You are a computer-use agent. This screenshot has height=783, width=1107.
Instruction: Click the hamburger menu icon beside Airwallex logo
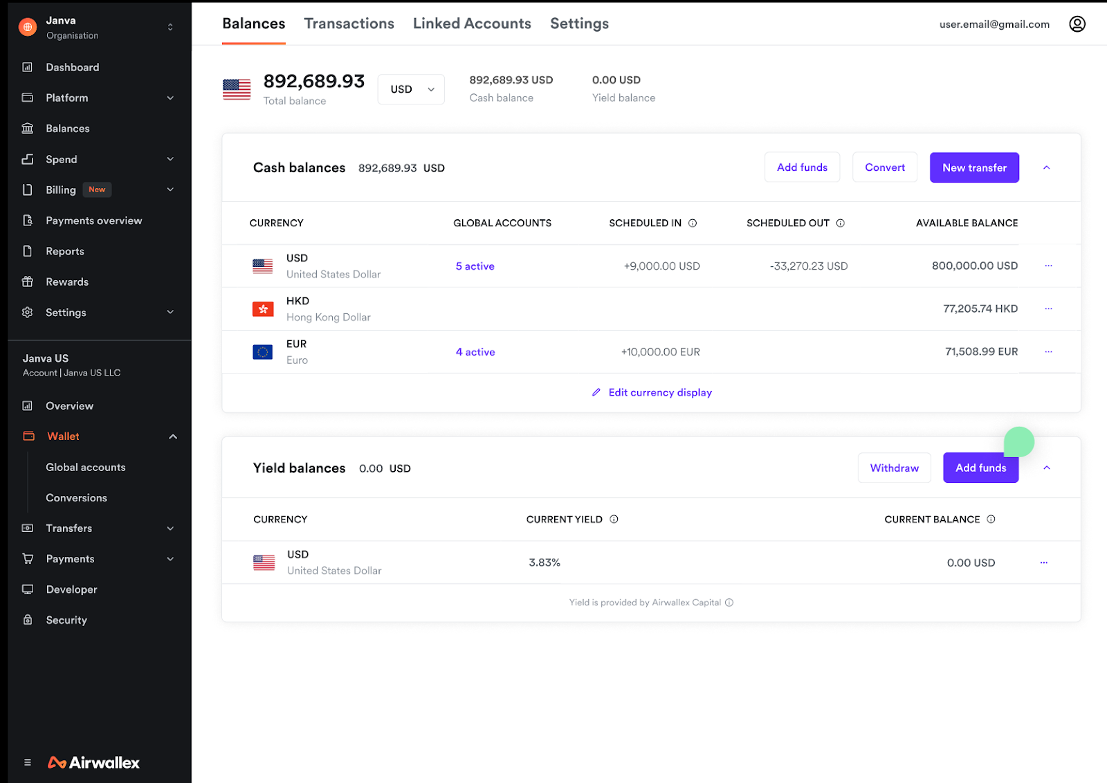point(28,762)
